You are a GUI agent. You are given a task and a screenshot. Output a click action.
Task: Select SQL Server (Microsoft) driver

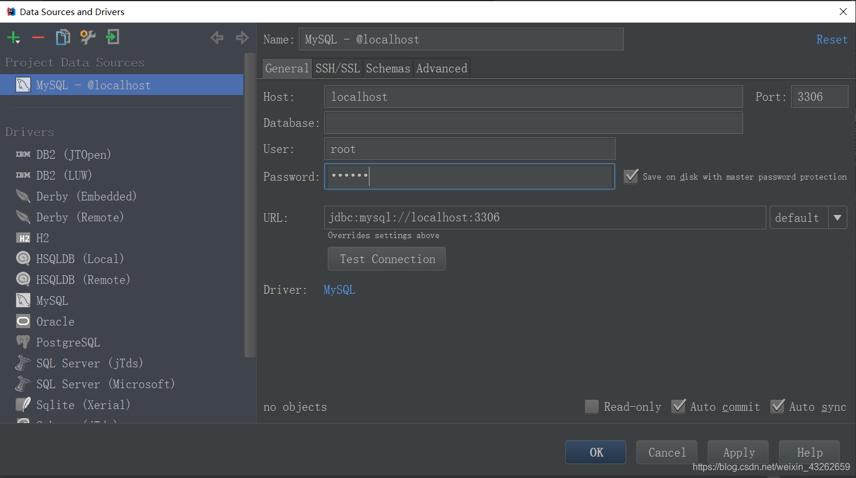(105, 384)
